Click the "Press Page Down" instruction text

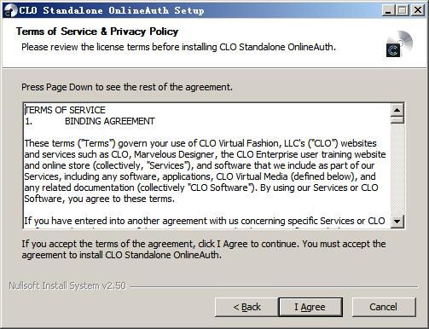127,87
